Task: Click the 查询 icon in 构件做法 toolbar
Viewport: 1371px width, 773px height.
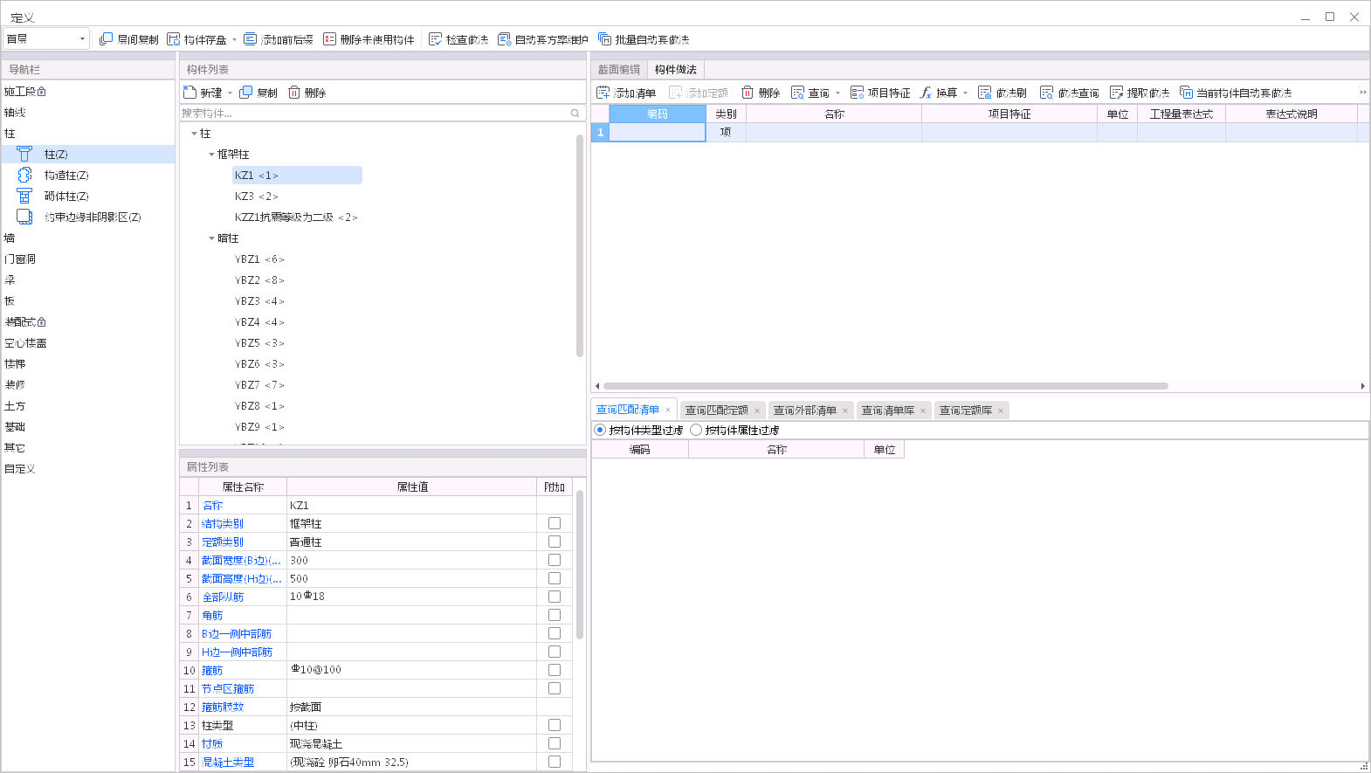Action: click(x=797, y=93)
